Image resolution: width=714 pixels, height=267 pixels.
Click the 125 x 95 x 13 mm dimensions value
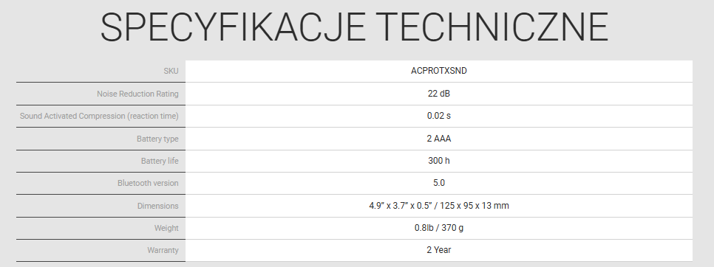(475, 206)
